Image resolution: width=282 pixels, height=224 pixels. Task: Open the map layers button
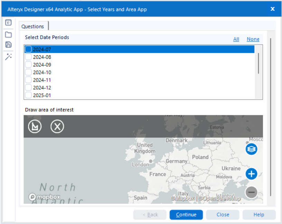pos(251,149)
